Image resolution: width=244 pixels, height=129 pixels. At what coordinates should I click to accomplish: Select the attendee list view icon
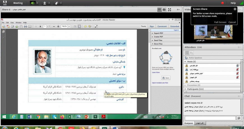(187, 53)
